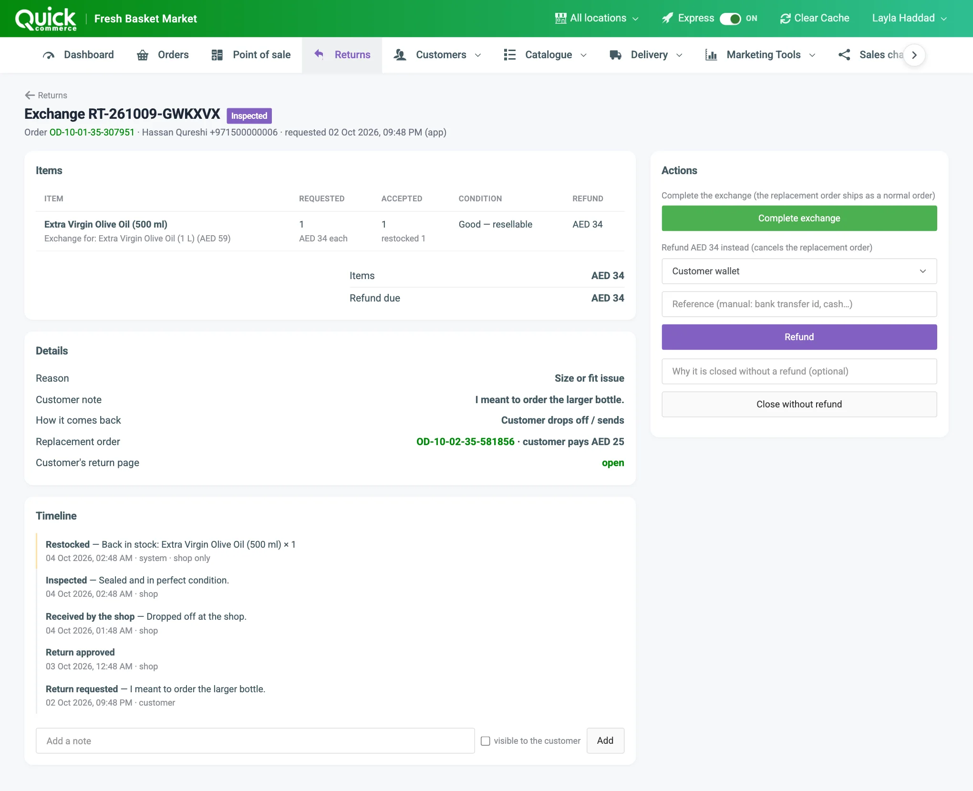The image size is (973, 791).
Task: Open the Orders tab
Action: pos(163,55)
